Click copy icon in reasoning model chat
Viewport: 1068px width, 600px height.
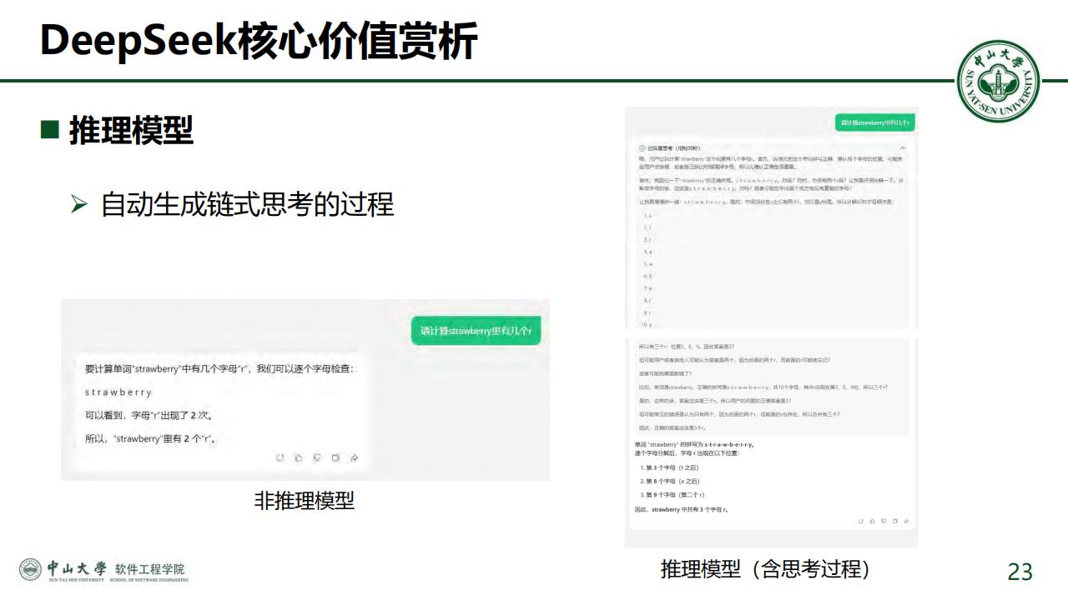pyautogui.click(x=894, y=522)
